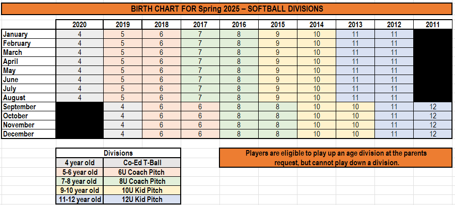Click the 10U Kid Pitch legend cell

pyautogui.click(x=142, y=190)
